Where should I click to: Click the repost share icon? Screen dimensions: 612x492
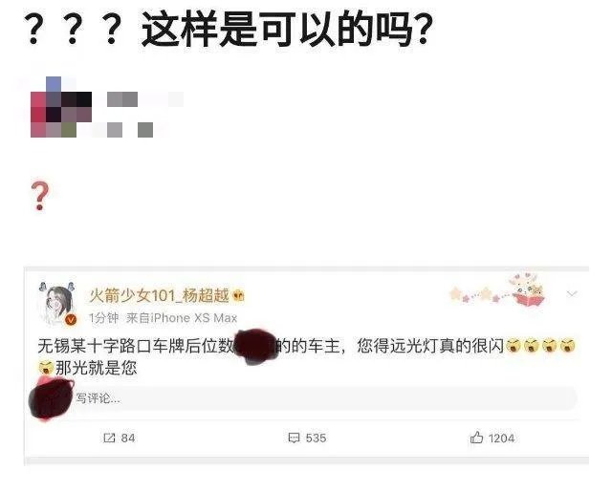tap(109, 438)
